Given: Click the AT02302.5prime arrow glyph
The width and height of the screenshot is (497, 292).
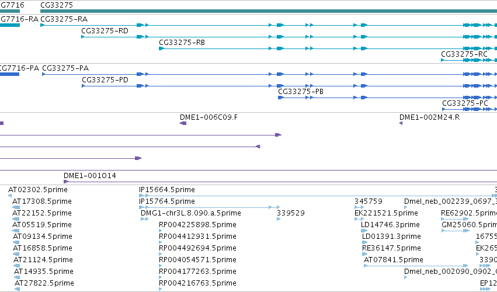Looking at the screenshot, I should click(x=10, y=196).
